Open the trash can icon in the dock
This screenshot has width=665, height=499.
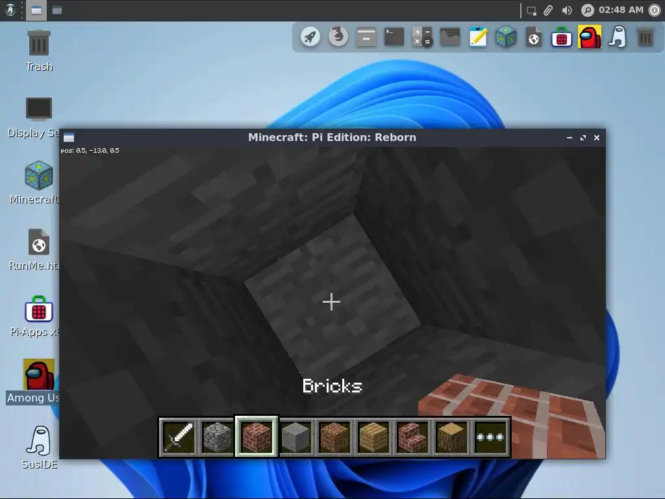click(646, 37)
